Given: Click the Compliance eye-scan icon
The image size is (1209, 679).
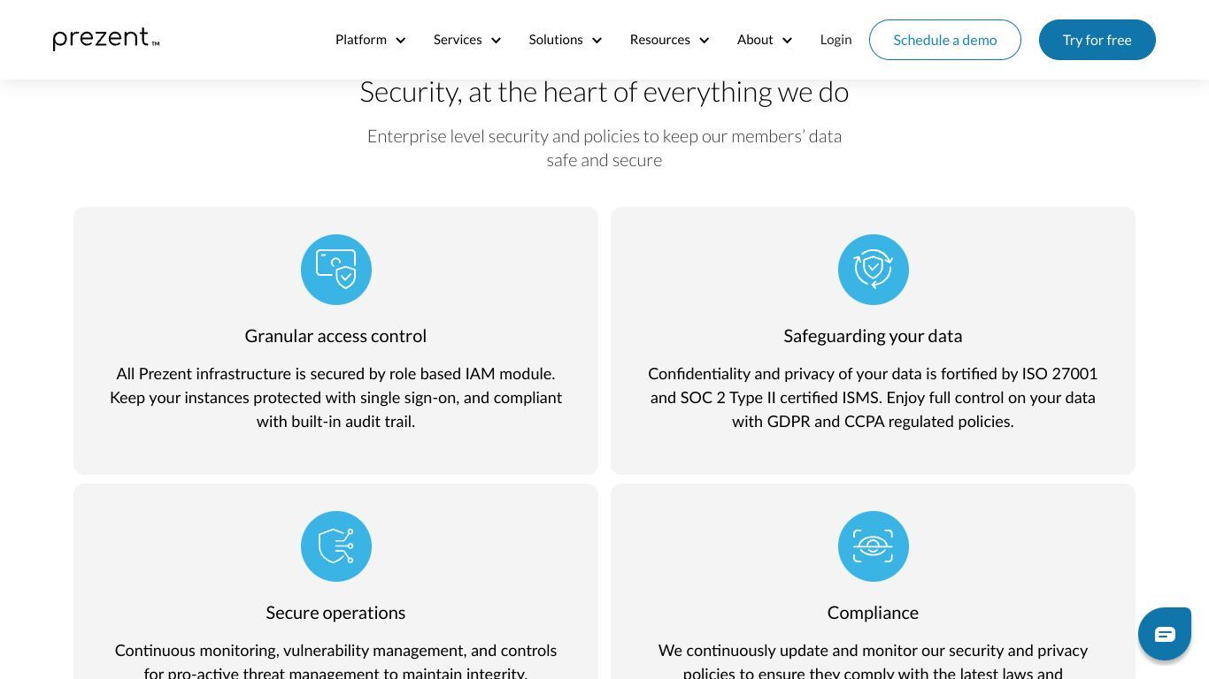Looking at the screenshot, I should pos(874,546).
